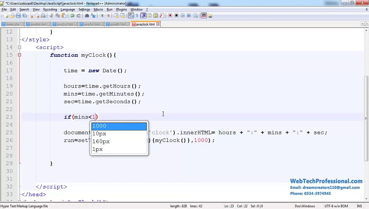Screen dimensions: 369x209
Task: Click tab bar right scroll arrow
Action: tap(366, 24)
